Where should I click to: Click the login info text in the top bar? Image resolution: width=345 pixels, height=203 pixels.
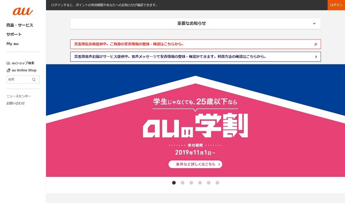(x=104, y=5)
